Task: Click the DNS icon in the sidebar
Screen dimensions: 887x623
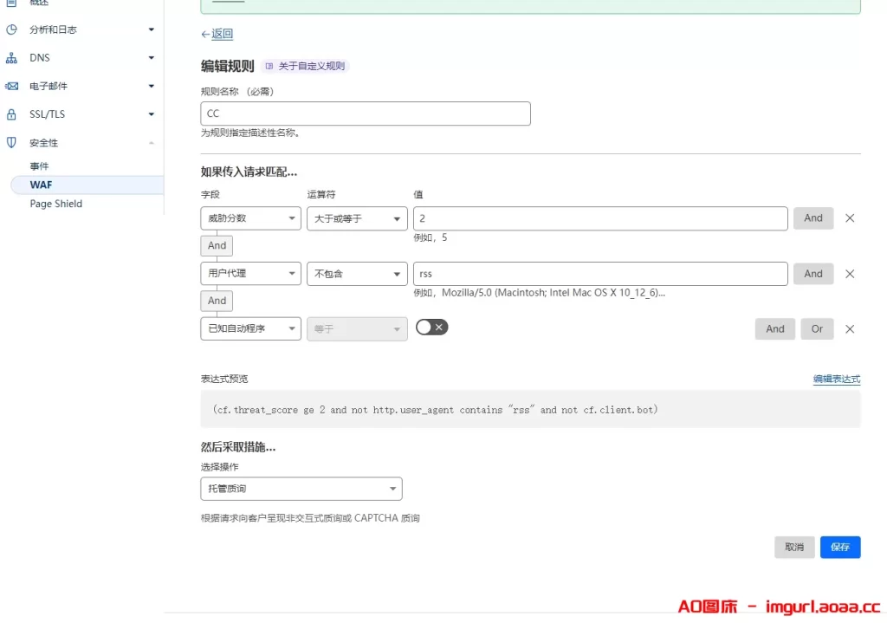Action: (x=11, y=57)
